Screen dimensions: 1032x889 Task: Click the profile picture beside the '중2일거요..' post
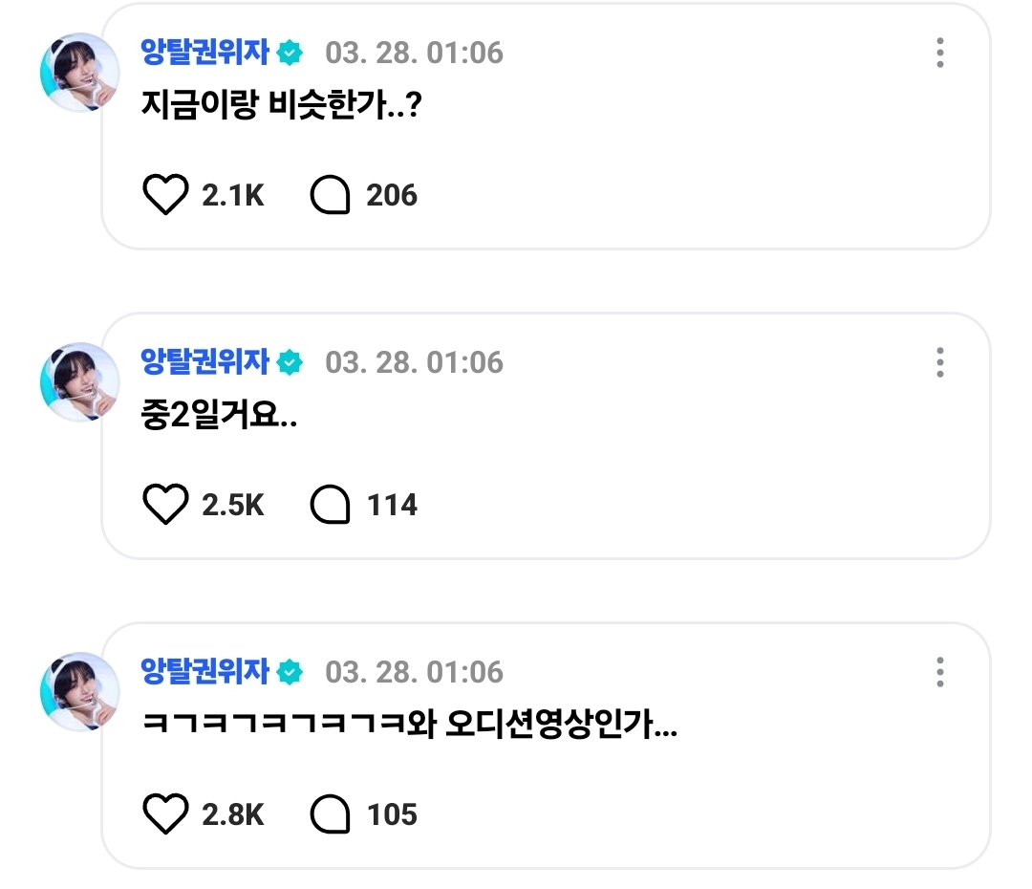click(79, 382)
